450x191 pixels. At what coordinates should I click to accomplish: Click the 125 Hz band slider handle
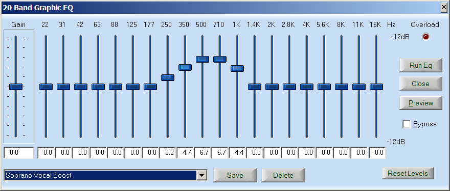click(x=133, y=87)
